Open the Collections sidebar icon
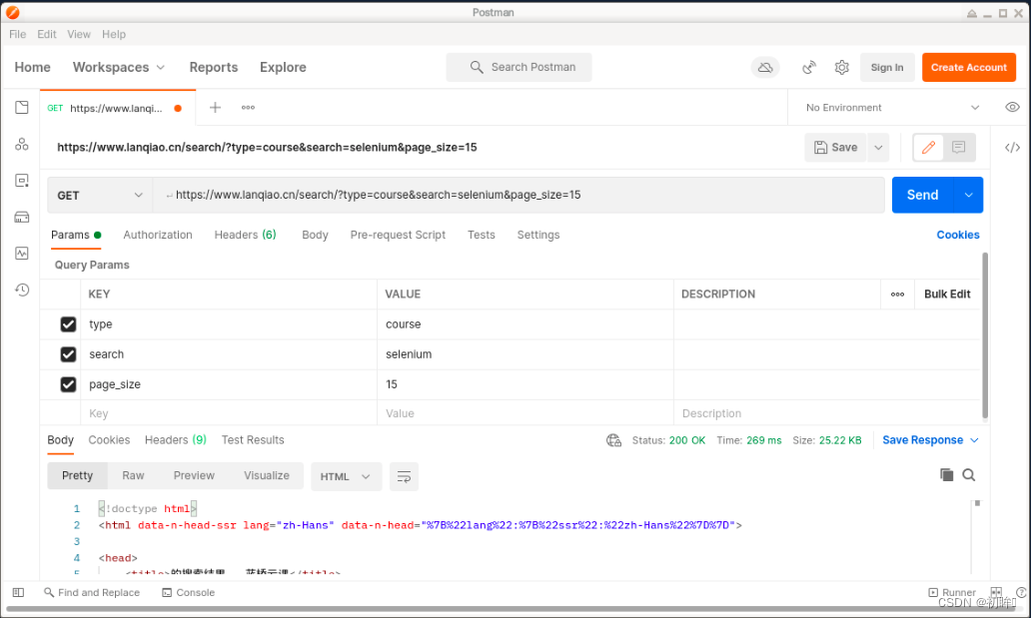The width and height of the screenshot is (1031, 618). coord(22,107)
